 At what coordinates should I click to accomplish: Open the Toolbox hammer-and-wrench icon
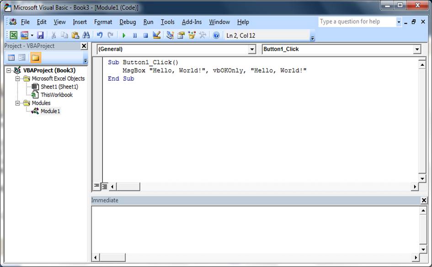203,35
